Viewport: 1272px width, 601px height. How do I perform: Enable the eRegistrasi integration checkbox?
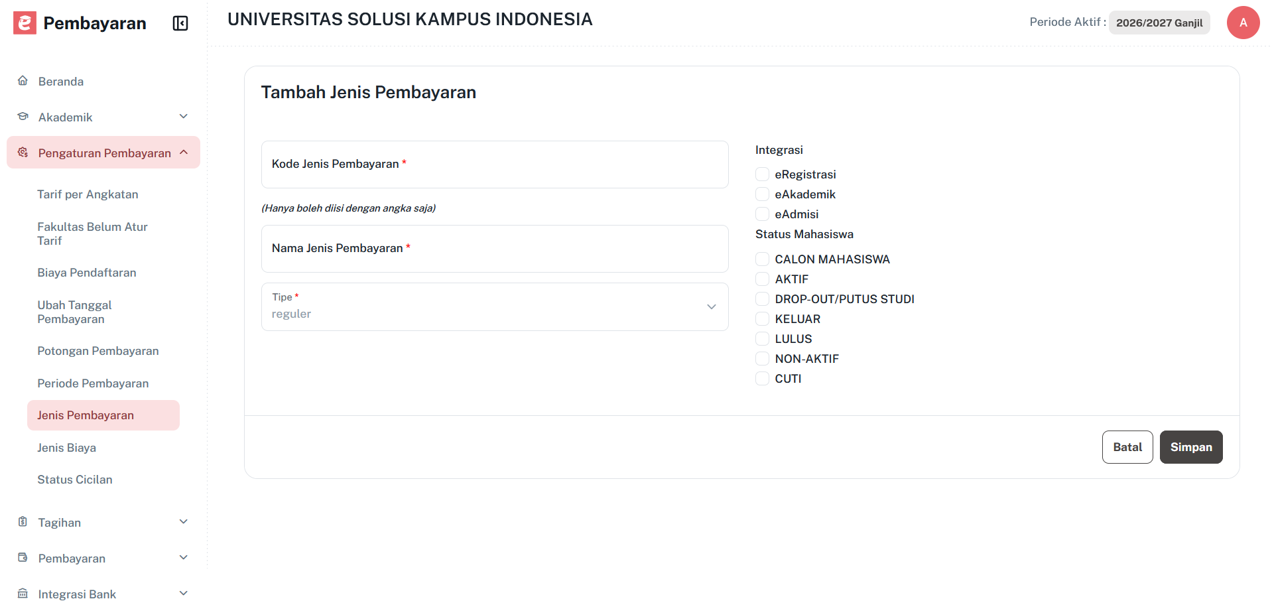[761, 174]
